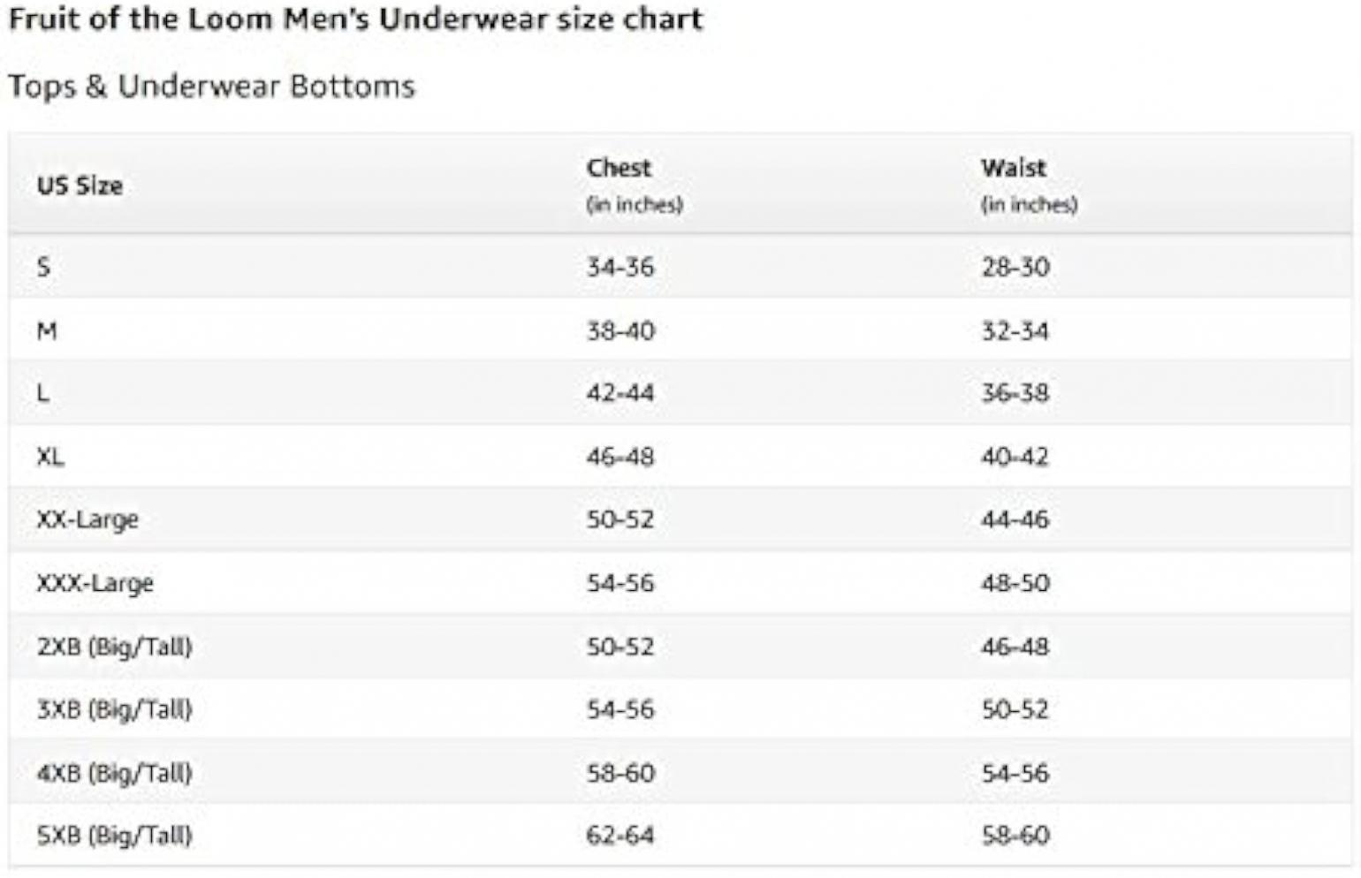Viewport: 1361px width, 878px height.
Task: Select the XX-Large size row label
Action: (x=87, y=519)
